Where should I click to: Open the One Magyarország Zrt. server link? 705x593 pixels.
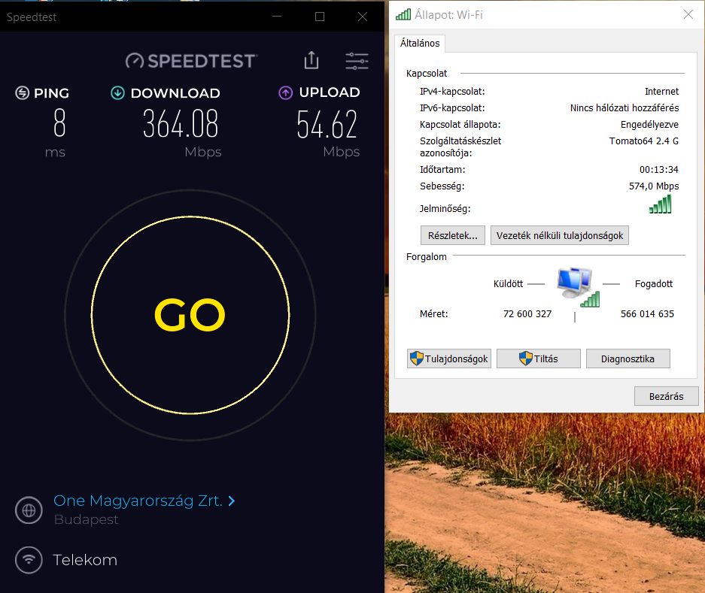(x=138, y=501)
